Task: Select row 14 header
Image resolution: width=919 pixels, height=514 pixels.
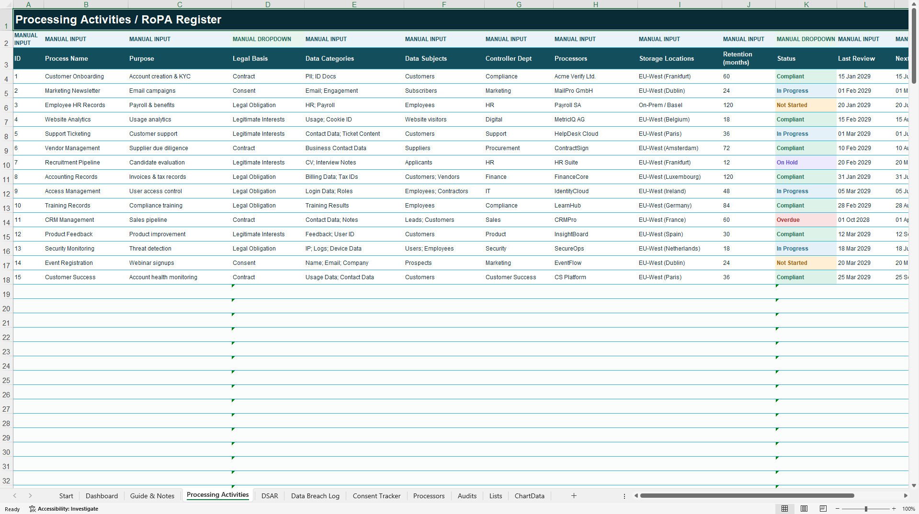Action: point(6,222)
